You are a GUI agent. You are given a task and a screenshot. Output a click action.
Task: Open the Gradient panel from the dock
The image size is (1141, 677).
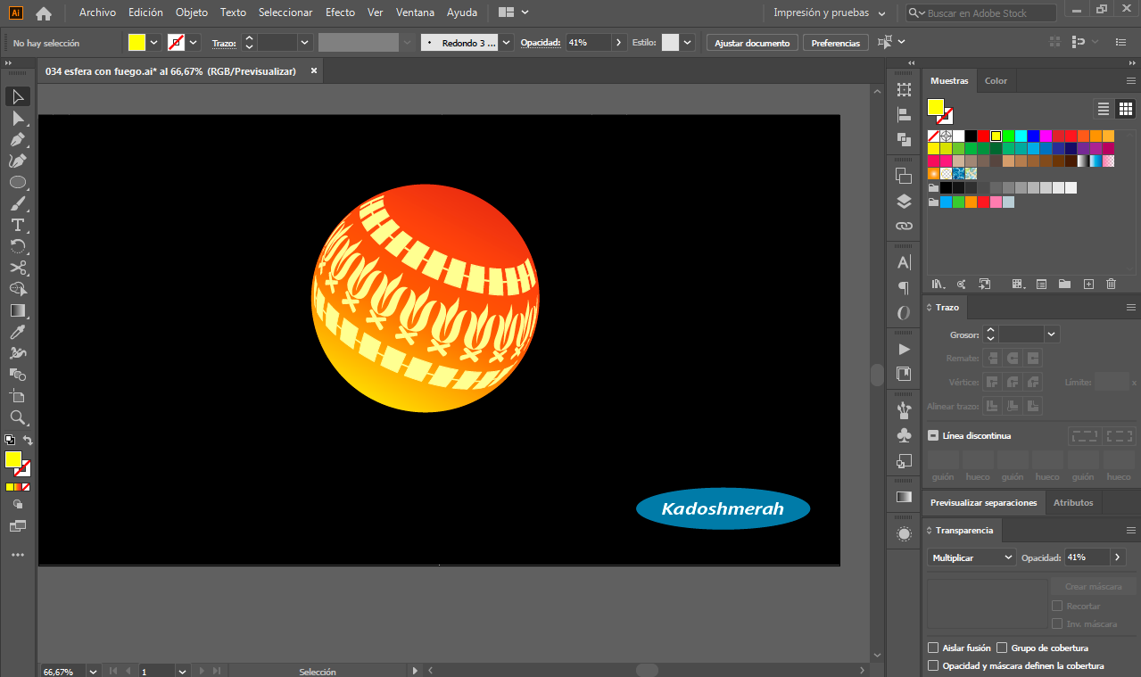coord(904,497)
